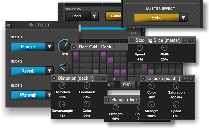Collapse the EFFECT panel with double-chevron icon
The image size is (209, 128).
point(9,25)
